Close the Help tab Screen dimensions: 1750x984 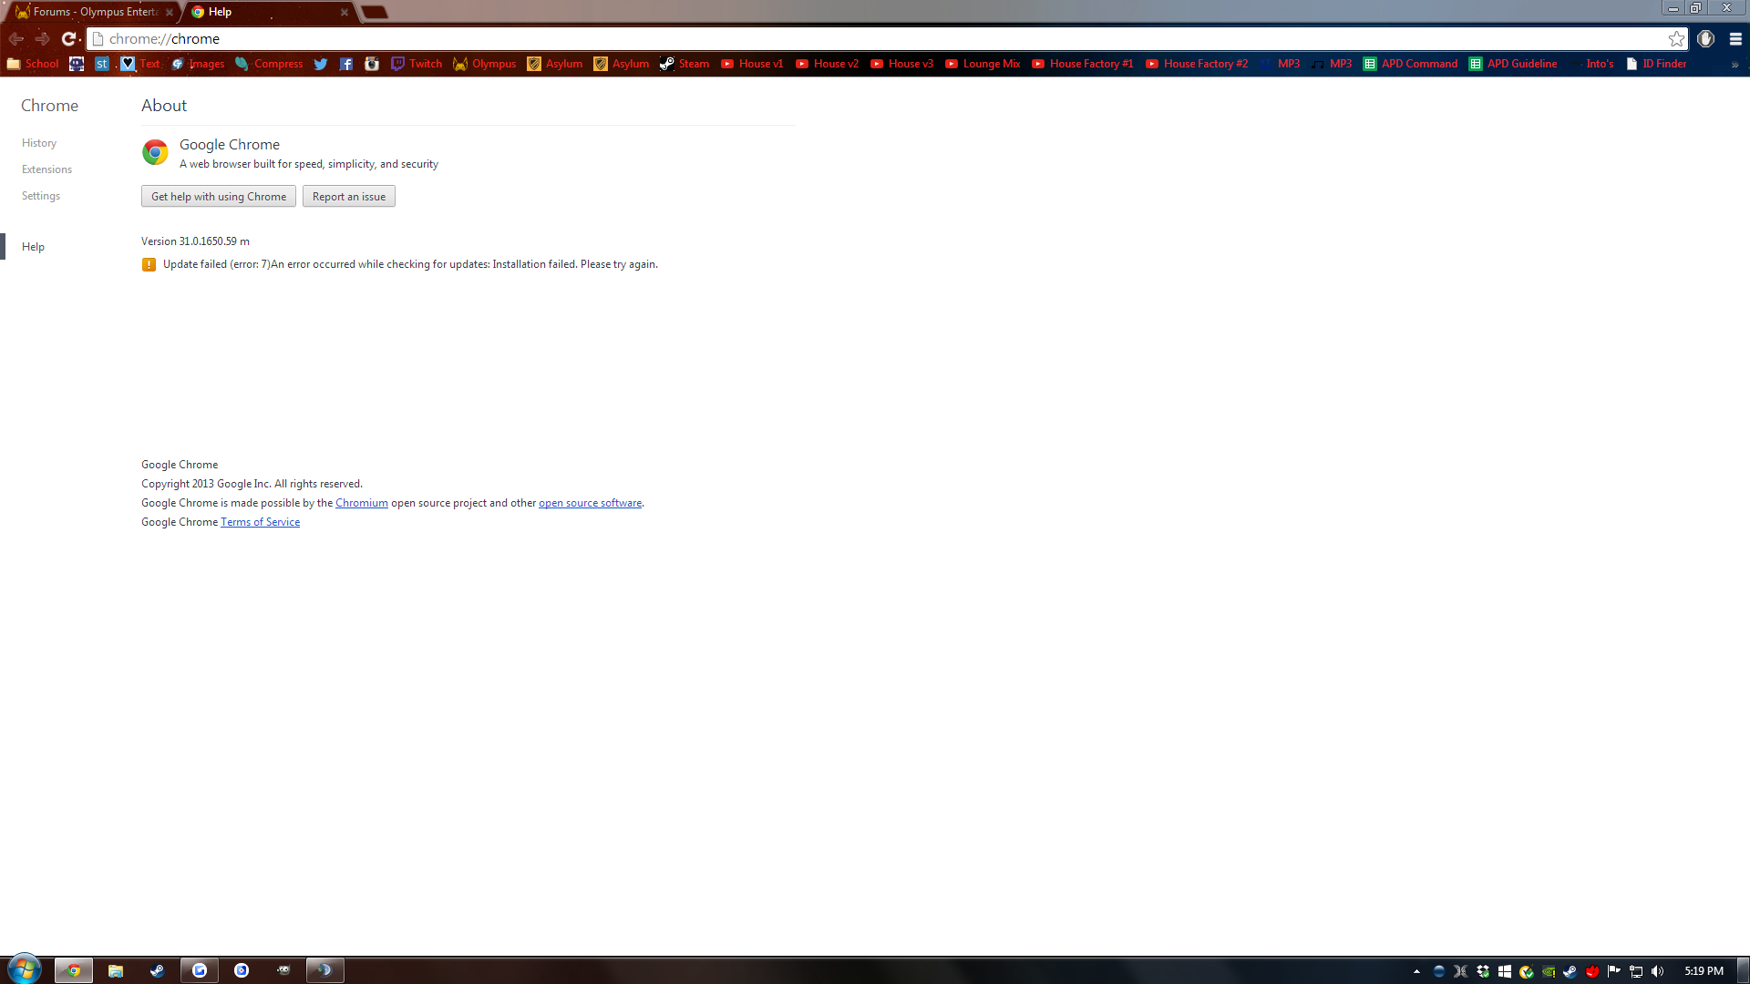click(x=345, y=12)
